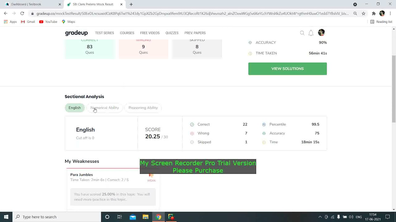Click the 9 wrong questions count
Viewport: 396px width, 222px height.
[x=143, y=47]
